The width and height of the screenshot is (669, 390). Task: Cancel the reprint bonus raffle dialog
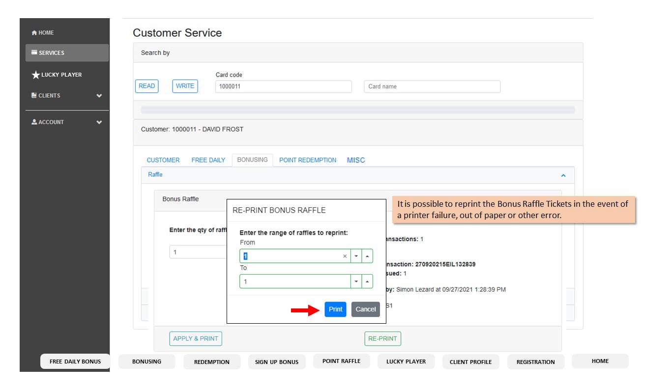click(366, 309)
